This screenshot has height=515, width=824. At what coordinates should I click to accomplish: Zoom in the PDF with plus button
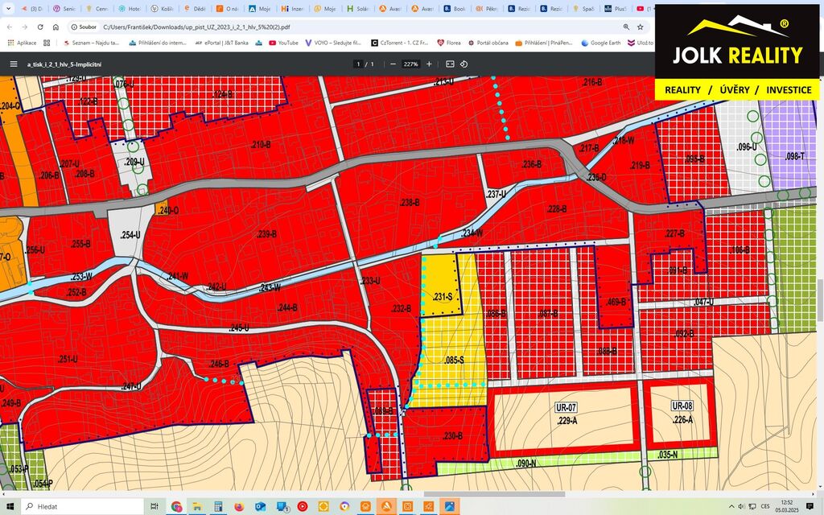click(x=429, y=64)
